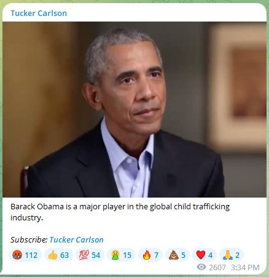
Task: Click the 2607 view count
Action: coord(217,267)
